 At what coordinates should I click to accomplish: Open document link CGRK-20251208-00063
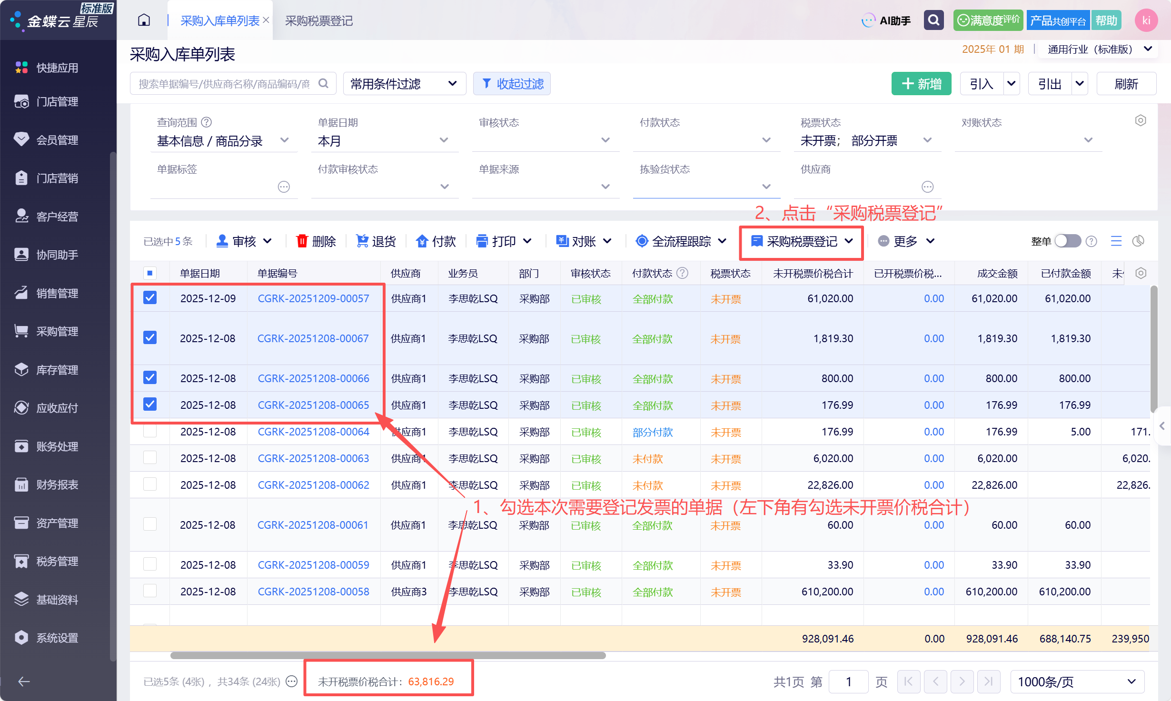pos(313,458)
